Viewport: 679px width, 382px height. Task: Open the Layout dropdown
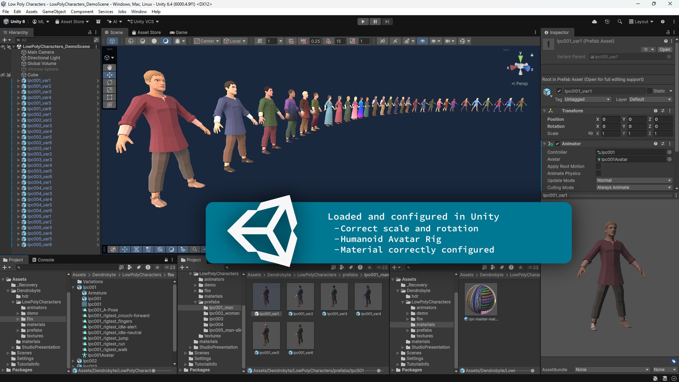[x=641, y=22]
